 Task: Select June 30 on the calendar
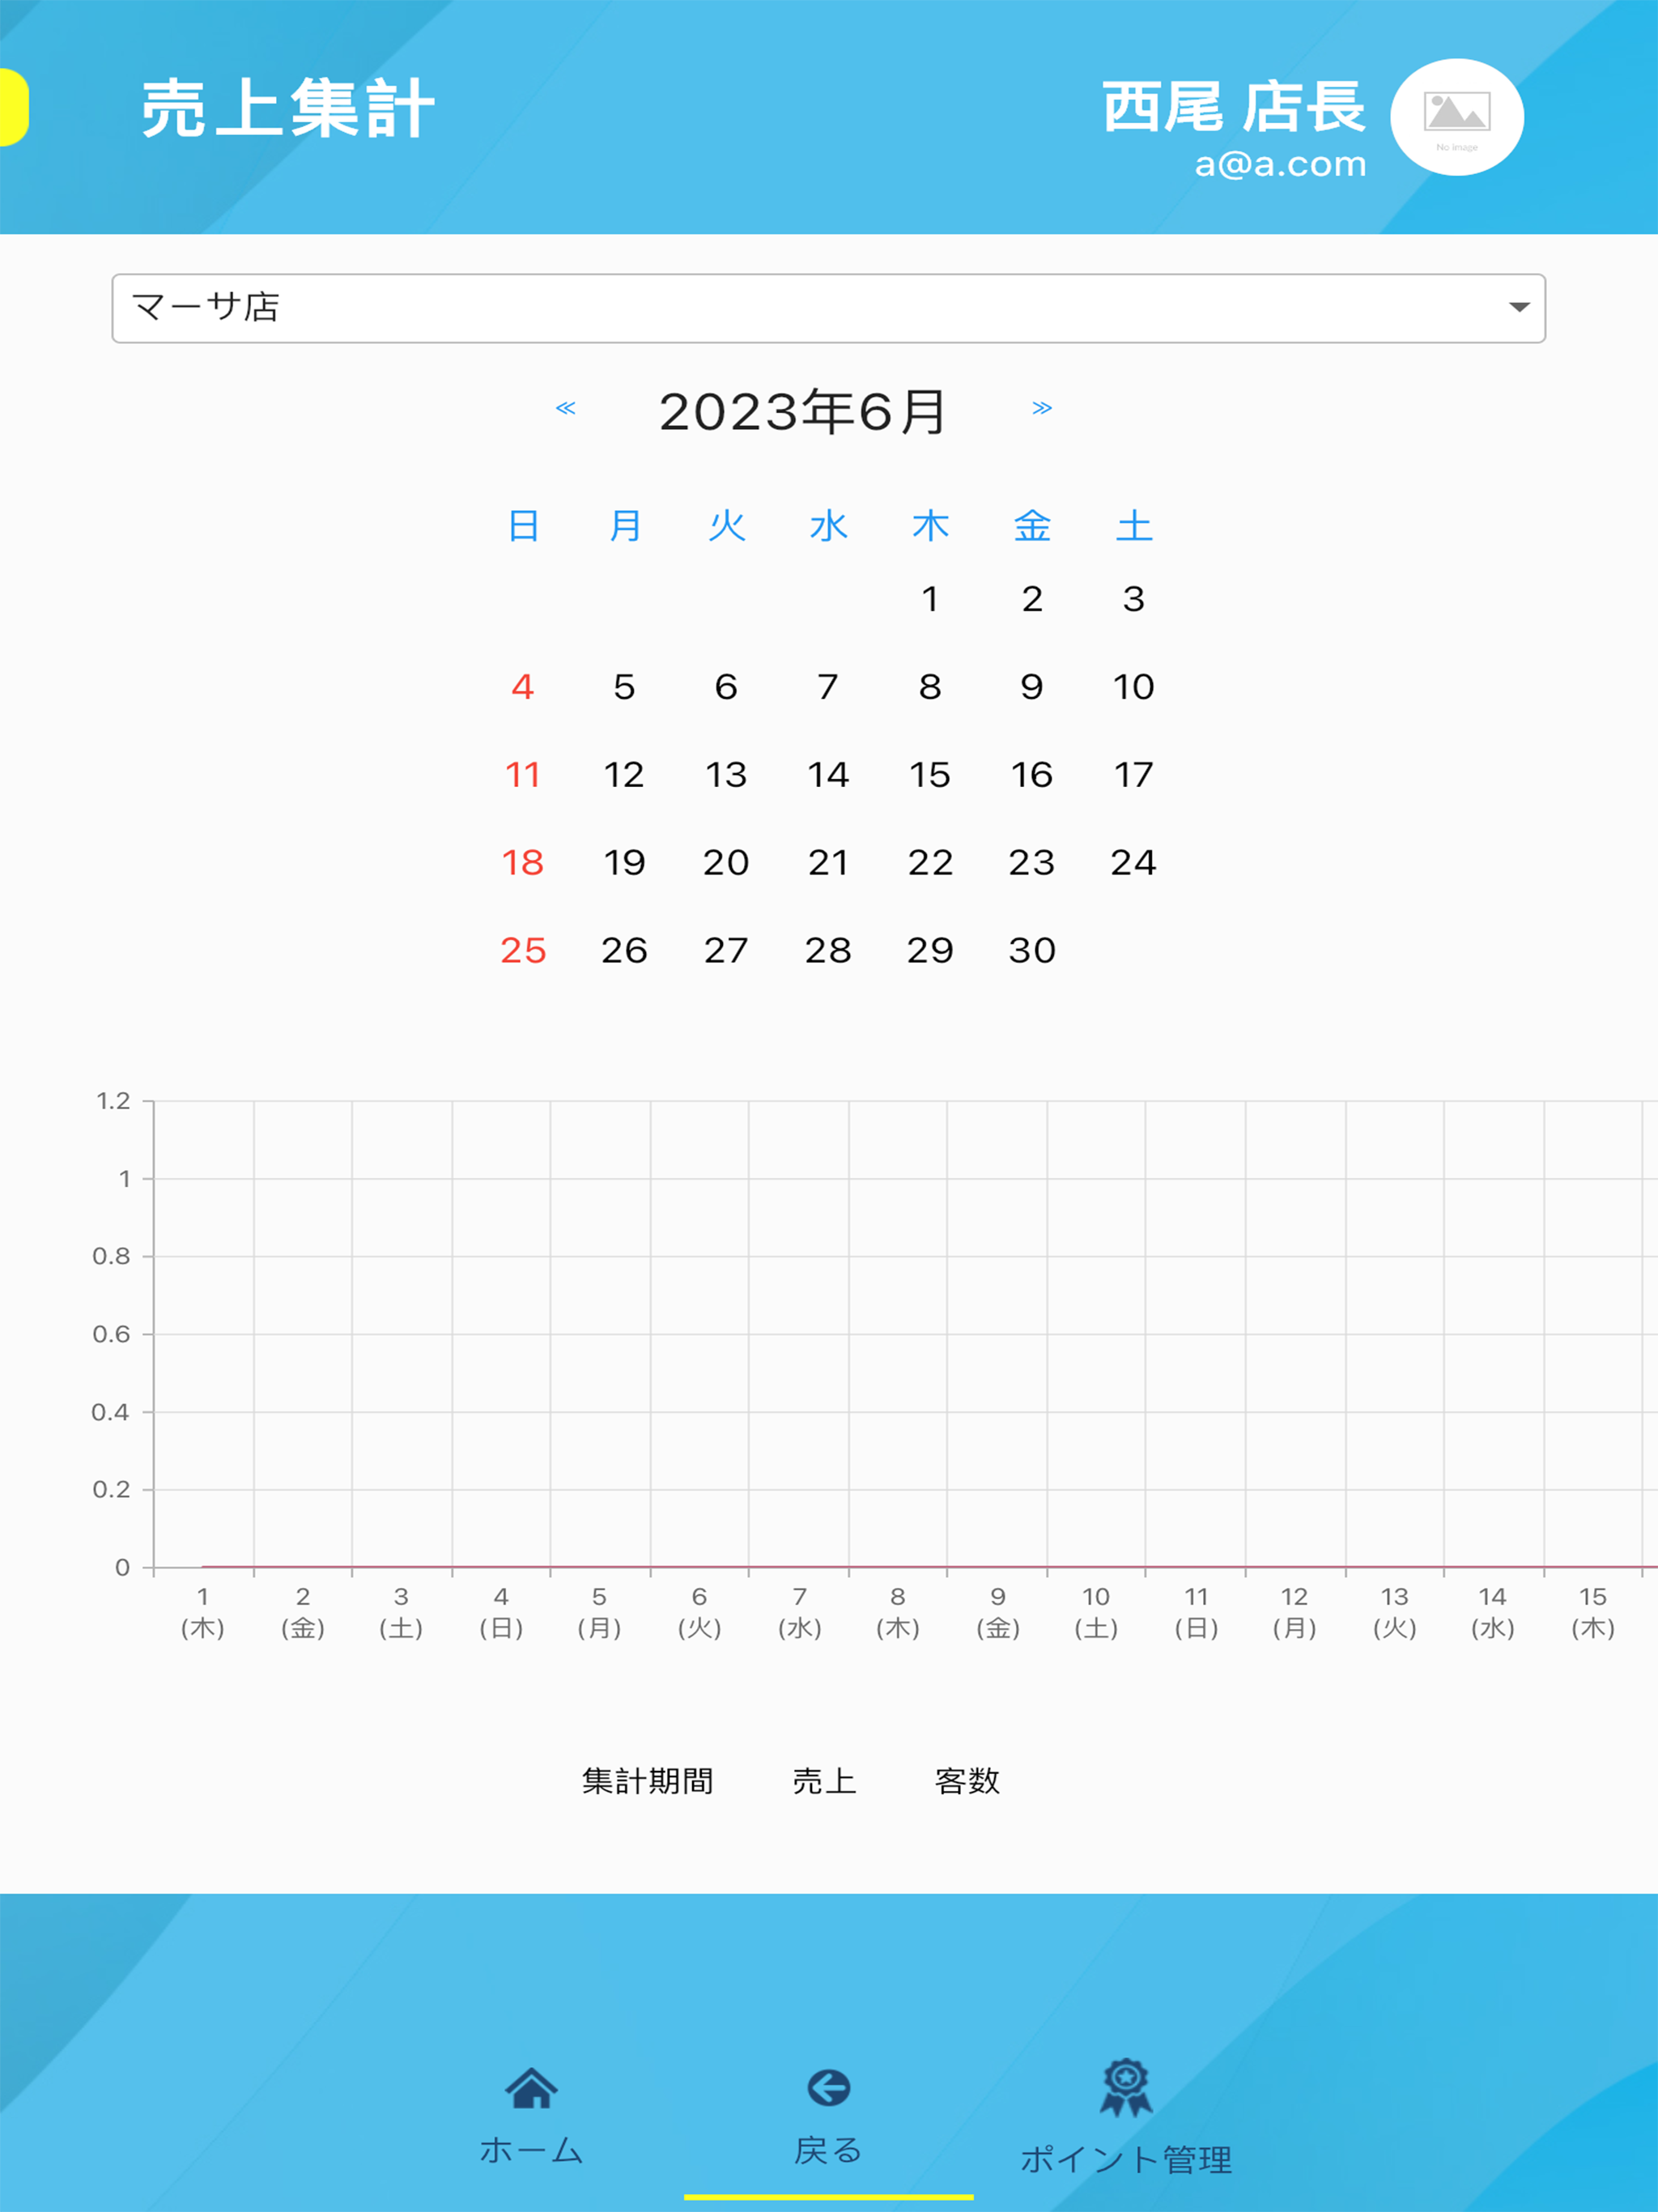click(1032, 951)
